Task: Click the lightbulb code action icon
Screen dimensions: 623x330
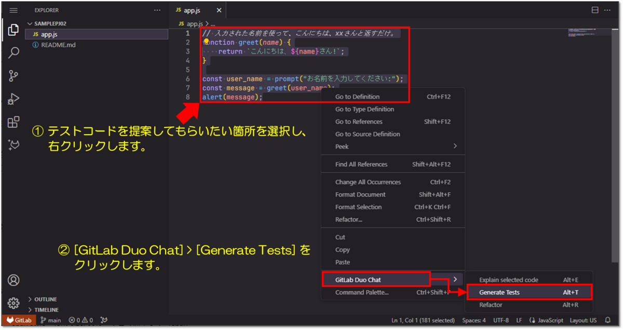Action: click(x=206, y=42)
